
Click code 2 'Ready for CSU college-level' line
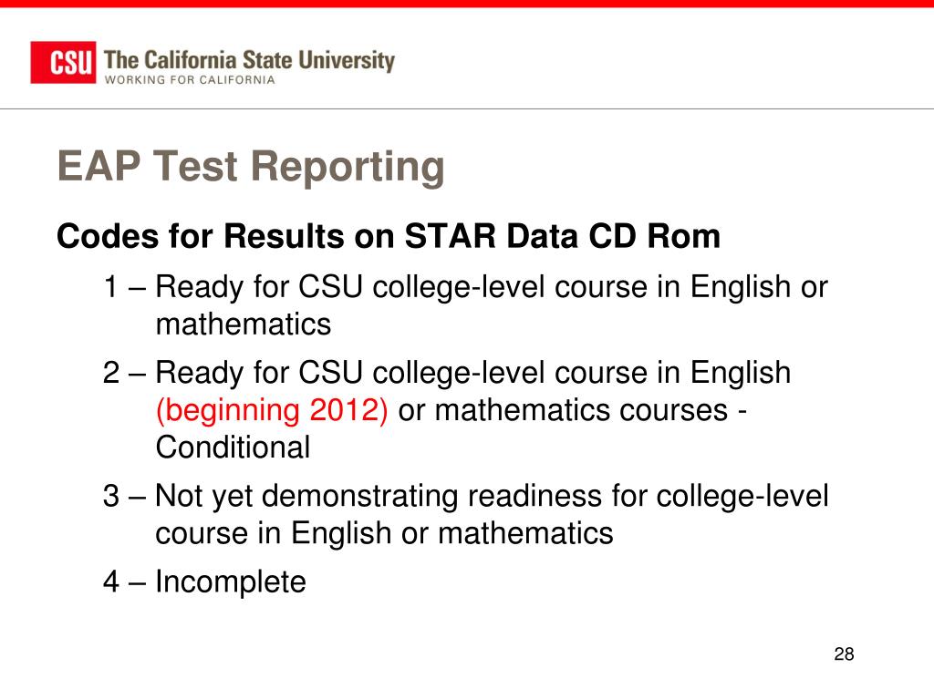point(447,373)
